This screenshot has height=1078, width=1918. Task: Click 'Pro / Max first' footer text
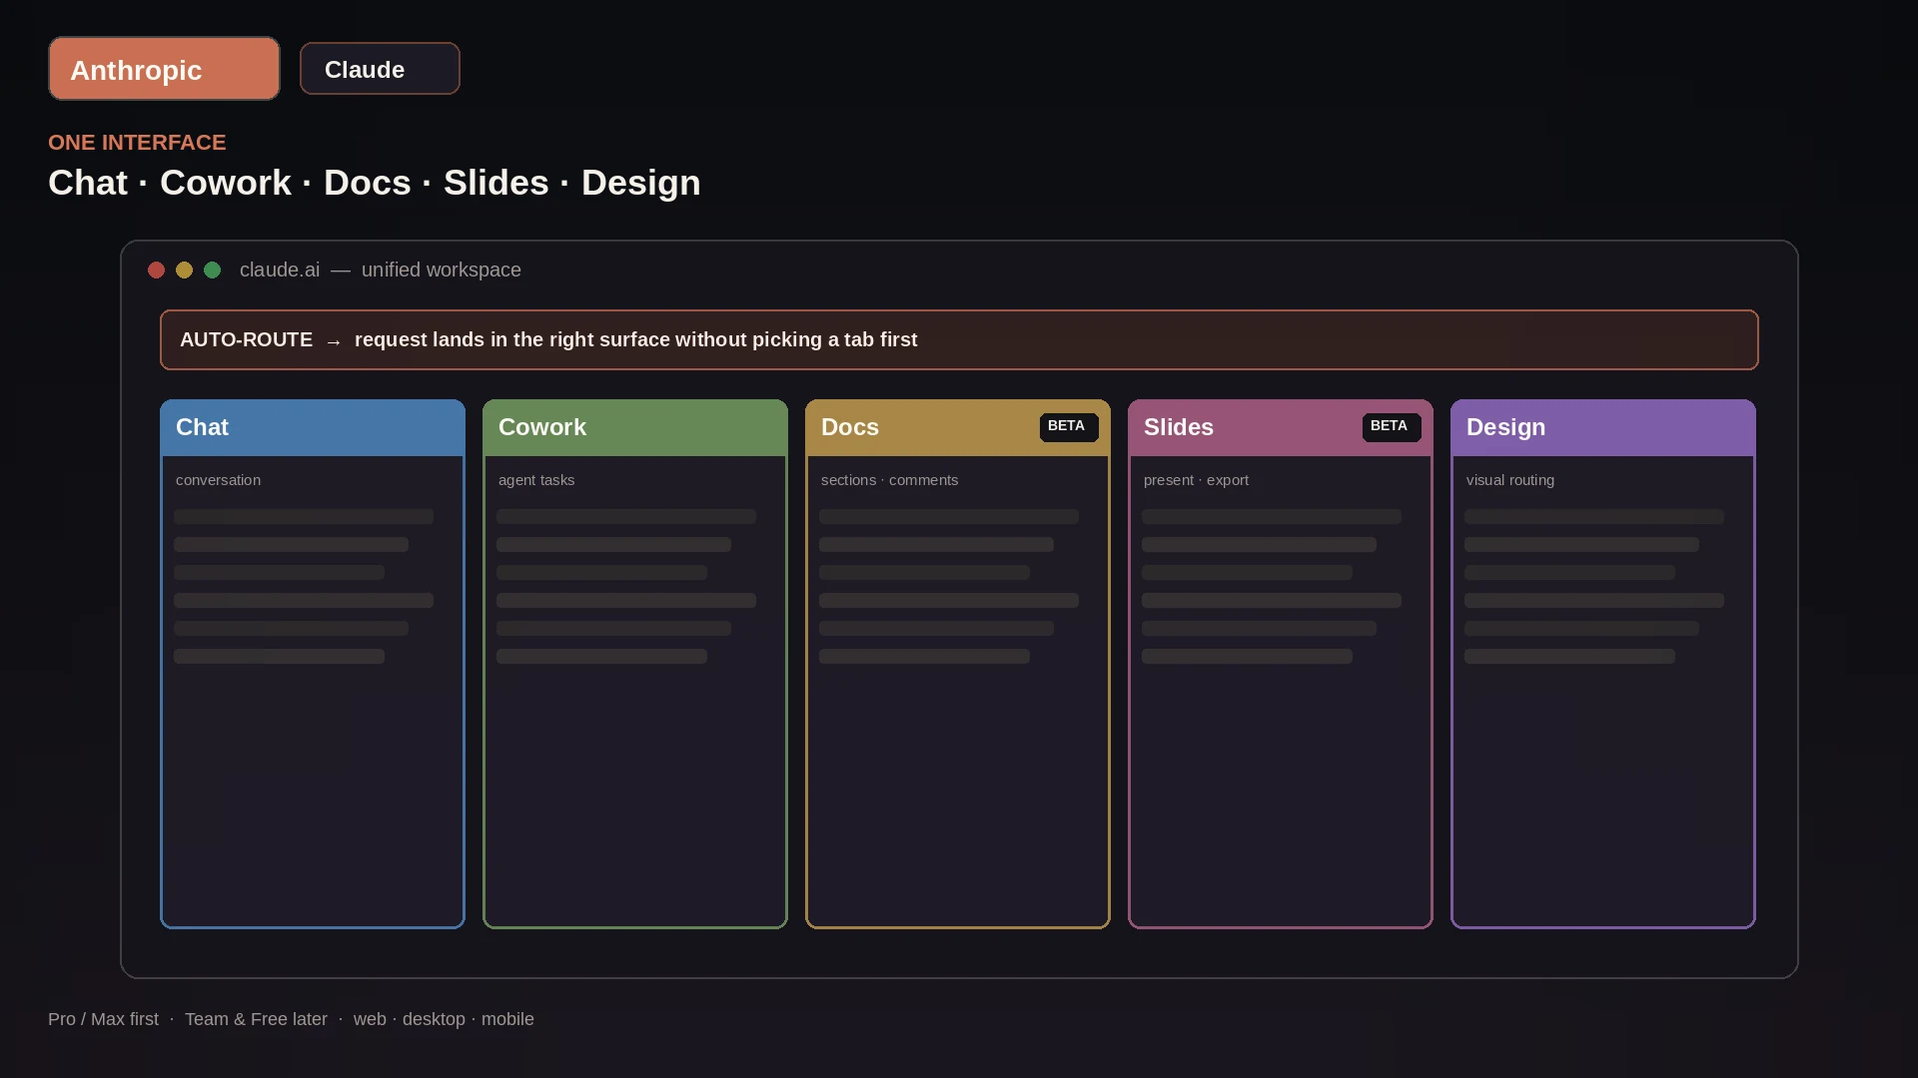pos(103,1019)
